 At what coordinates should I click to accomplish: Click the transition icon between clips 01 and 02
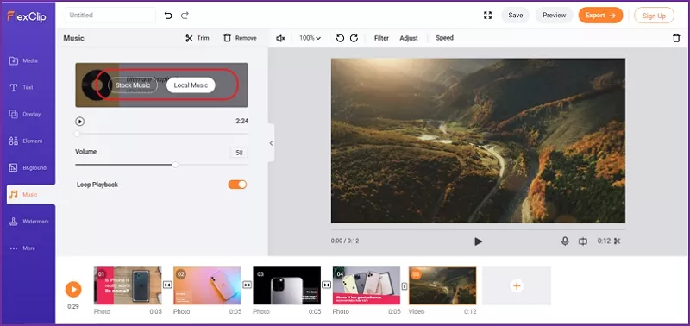tap(167, 285)
